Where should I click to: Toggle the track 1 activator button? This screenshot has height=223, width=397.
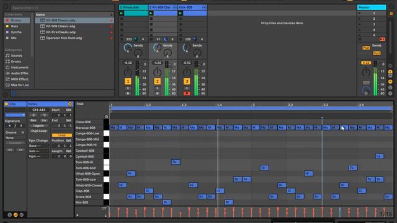click(x=128, y=81)
